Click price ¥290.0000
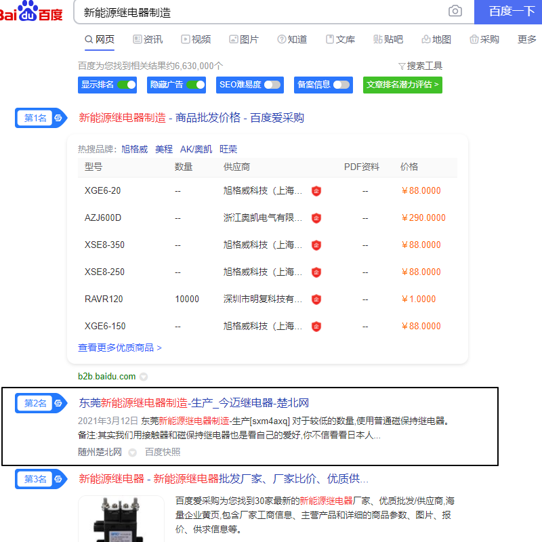This screenshot has height=542, width=542. [423, 217]
